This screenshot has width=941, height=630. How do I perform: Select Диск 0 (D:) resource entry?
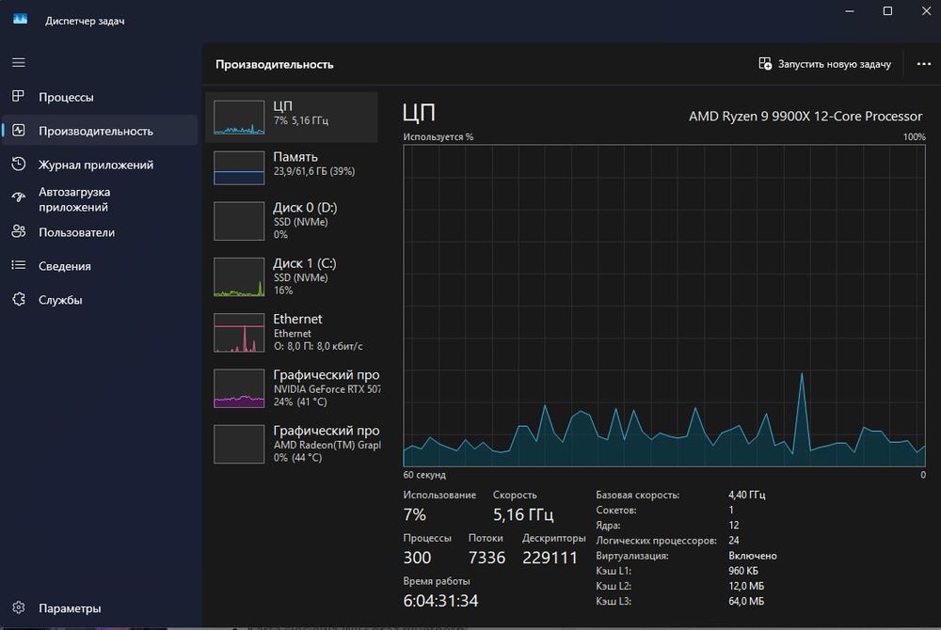pyautogui.click(x=292, y=221)
